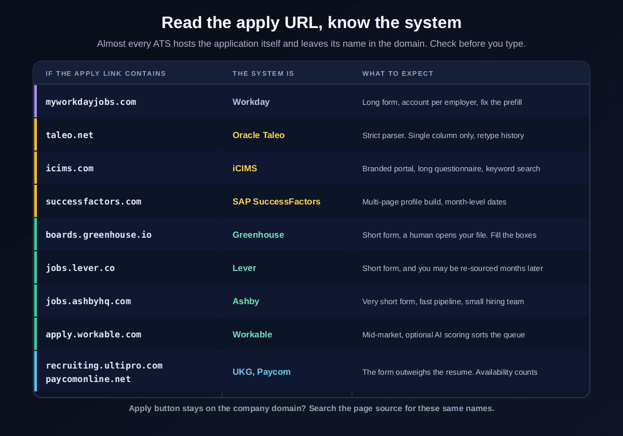623x436 pixels.
Task: Click the "SAP SuccessFactors" system name
Action: click(x=276, y=201)
